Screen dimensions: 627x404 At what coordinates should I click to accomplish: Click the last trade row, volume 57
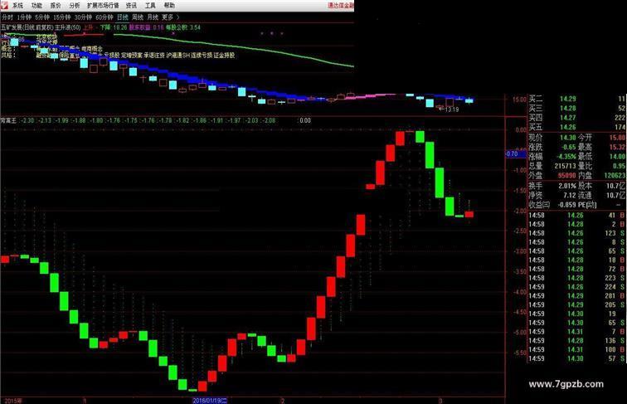[x=576, y=359]
